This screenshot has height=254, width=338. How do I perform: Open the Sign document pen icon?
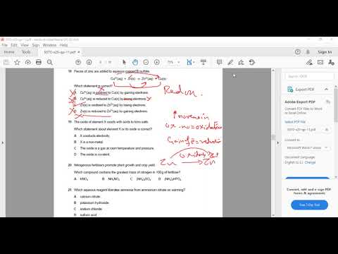(241, 62)
